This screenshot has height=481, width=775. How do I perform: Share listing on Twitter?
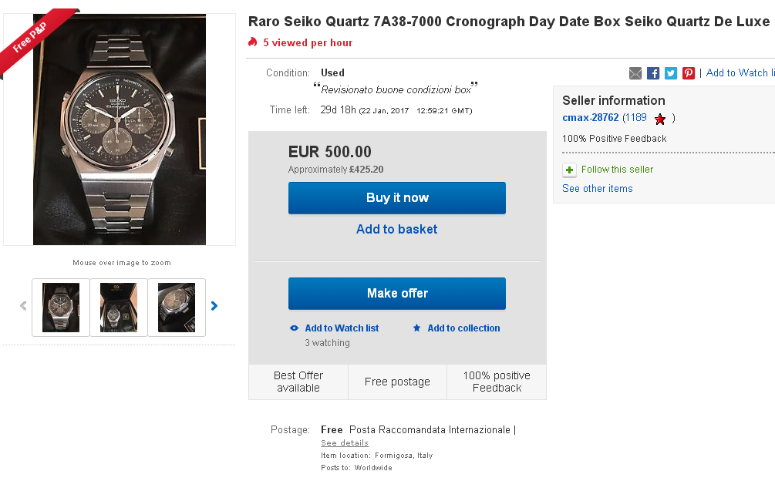tap(671, 73)
